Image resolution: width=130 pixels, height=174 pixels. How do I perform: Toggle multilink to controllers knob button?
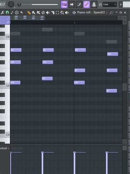94,4
